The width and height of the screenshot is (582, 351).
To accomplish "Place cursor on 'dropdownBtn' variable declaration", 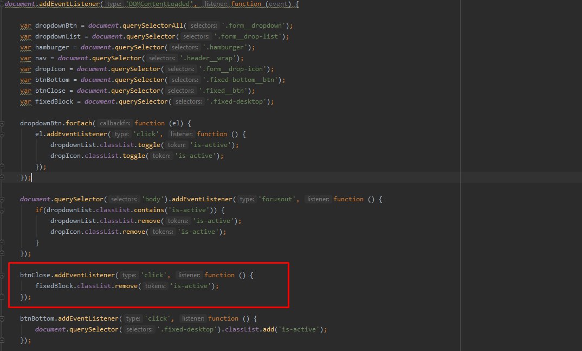I will [x=56, y=25].
